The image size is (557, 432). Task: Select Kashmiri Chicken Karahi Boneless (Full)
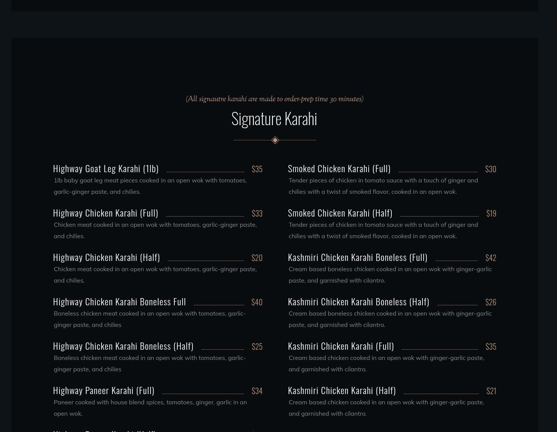(357, 257)
